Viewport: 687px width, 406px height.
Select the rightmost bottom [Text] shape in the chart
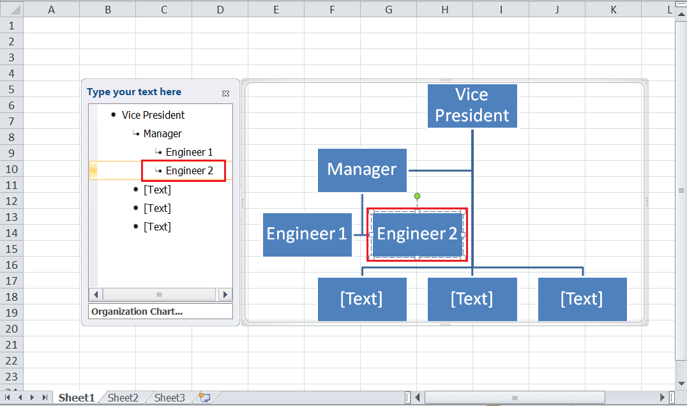pos(582,299)
